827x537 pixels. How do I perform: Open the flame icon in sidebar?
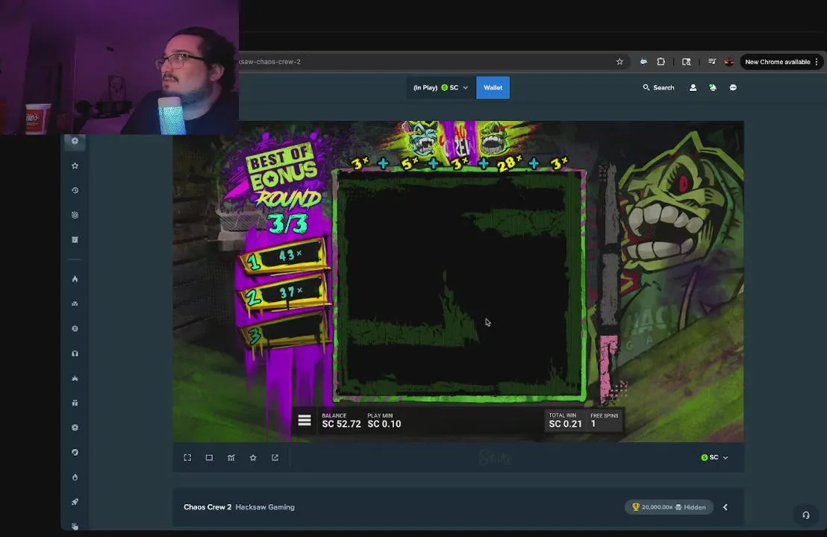click(75, 279)
